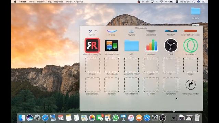
Task: Open WhatsApp placeholder in Programs stack
Action: point(171,85)
